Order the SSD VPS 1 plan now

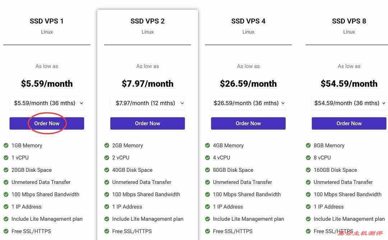point(47,123)
